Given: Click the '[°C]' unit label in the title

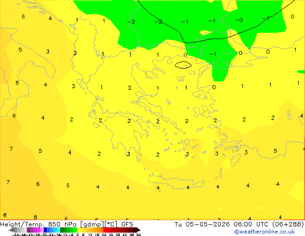Looking at the screenshot, I should [111, 224].
